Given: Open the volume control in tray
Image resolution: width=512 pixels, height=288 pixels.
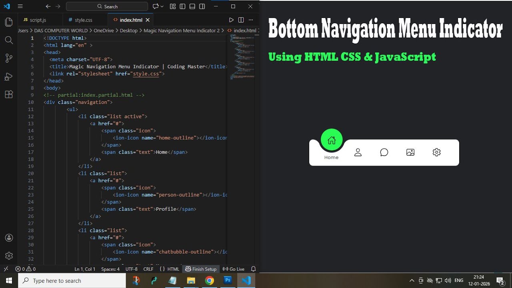Looking at the screenshot, I should click(x=448, y=280).
